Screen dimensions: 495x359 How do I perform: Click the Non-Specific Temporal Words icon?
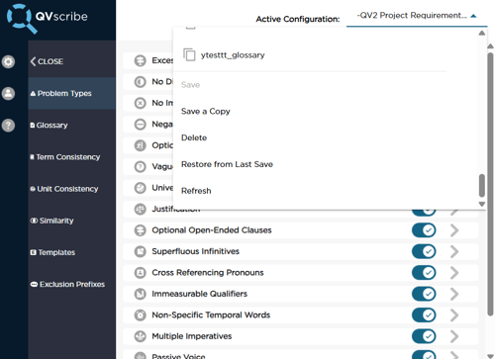click(x=141, y=315)
